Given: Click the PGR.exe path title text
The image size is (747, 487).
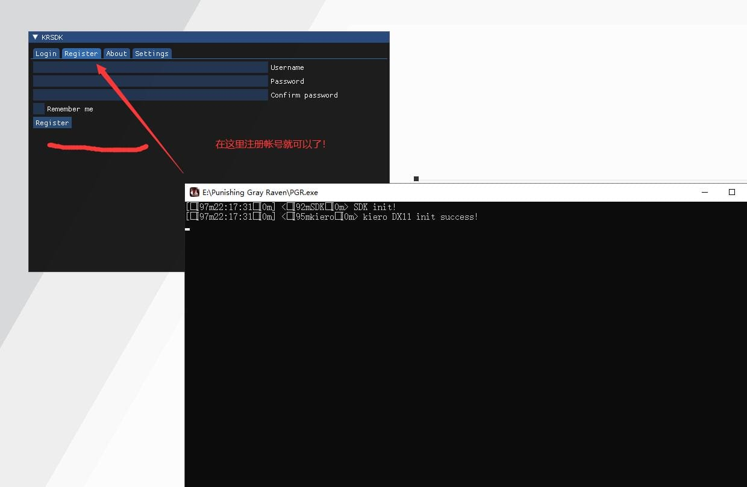Looking at the screenshot, I should point(260,193).
